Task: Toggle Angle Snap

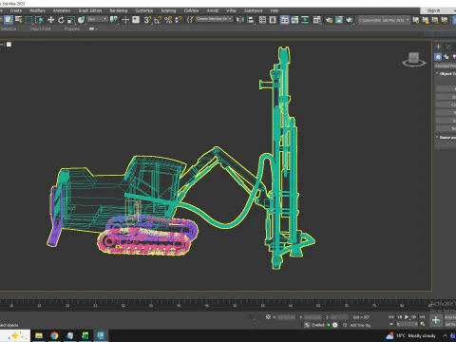Action: (x=158, y=20)
